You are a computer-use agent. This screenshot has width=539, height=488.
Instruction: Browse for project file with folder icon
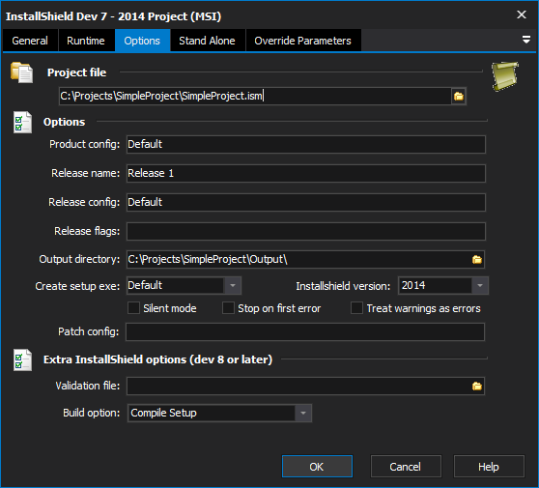point(459,96)
